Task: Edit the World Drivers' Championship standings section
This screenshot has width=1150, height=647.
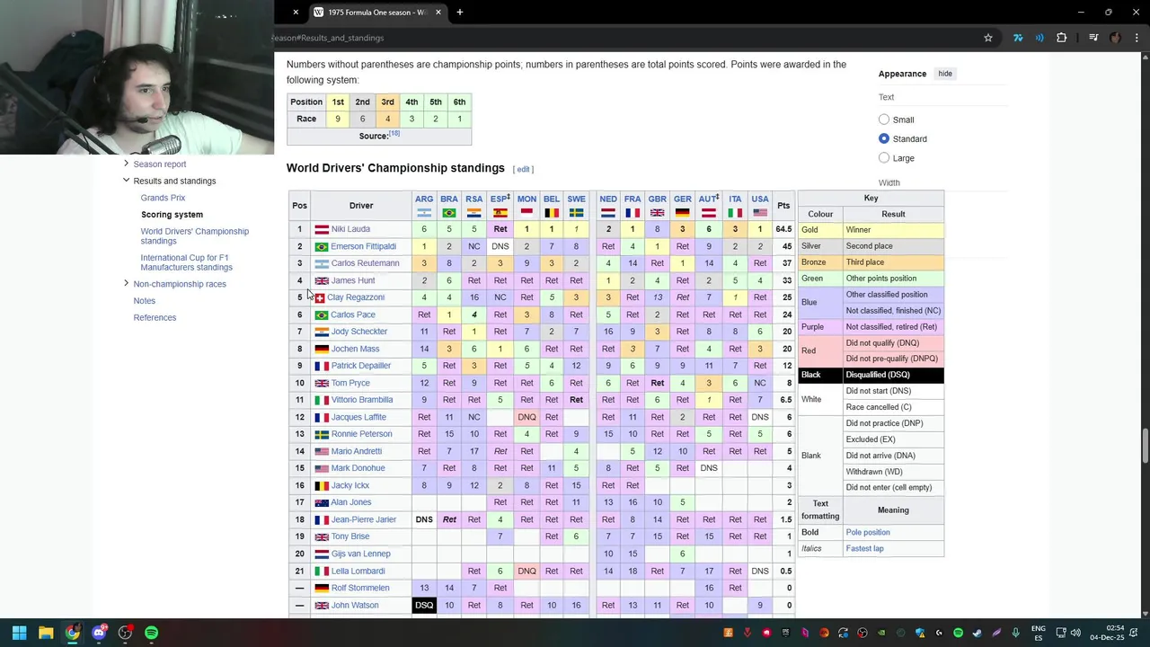Action: coord(523,169)
